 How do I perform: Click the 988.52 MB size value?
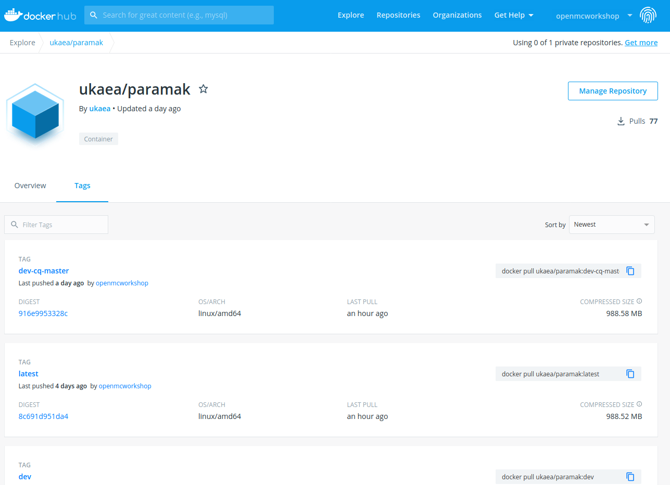[624, 416]
